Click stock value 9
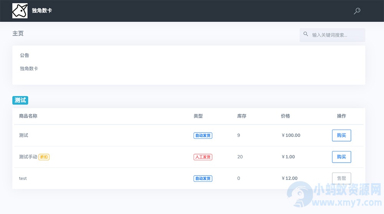The width and height of the screenshot is (384, 214). pos(238,135)
